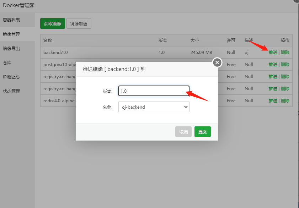Screen dimensions: 299x208
Task: Open 容器列表 in the sidebar
Action: pyautogui.click(x=11, y=20)
